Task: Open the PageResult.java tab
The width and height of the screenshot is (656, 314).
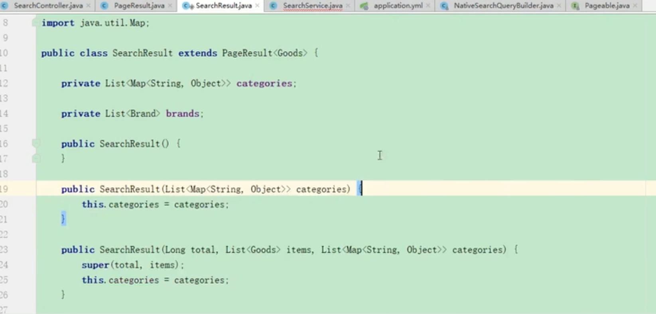Action: coord(139,6)
